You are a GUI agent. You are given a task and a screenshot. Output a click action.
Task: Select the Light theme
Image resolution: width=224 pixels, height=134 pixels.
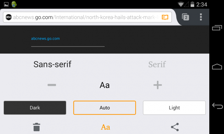pyautogui.click(x=174, y=108)
